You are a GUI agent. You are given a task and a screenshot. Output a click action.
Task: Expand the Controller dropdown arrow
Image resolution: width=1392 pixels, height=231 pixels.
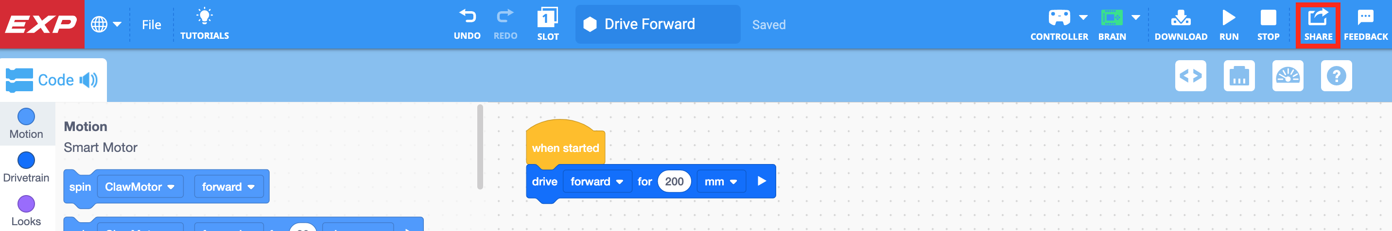(1083, 18)
